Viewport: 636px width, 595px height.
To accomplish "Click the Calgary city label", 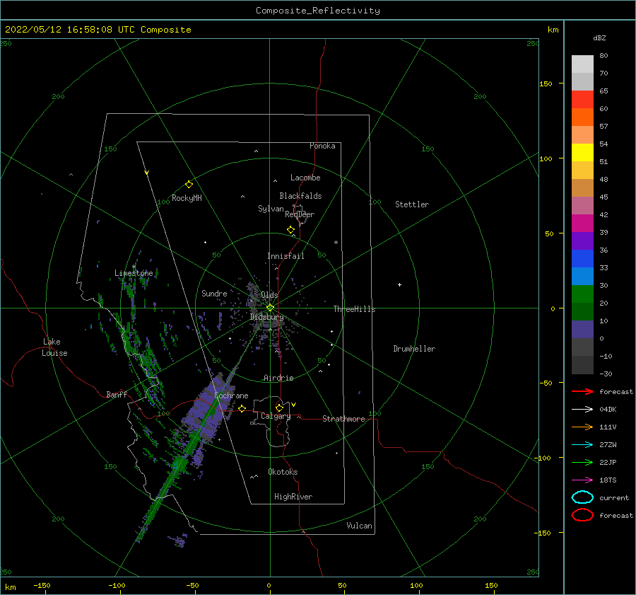I will pyautogui.click(x=276, y=416).
